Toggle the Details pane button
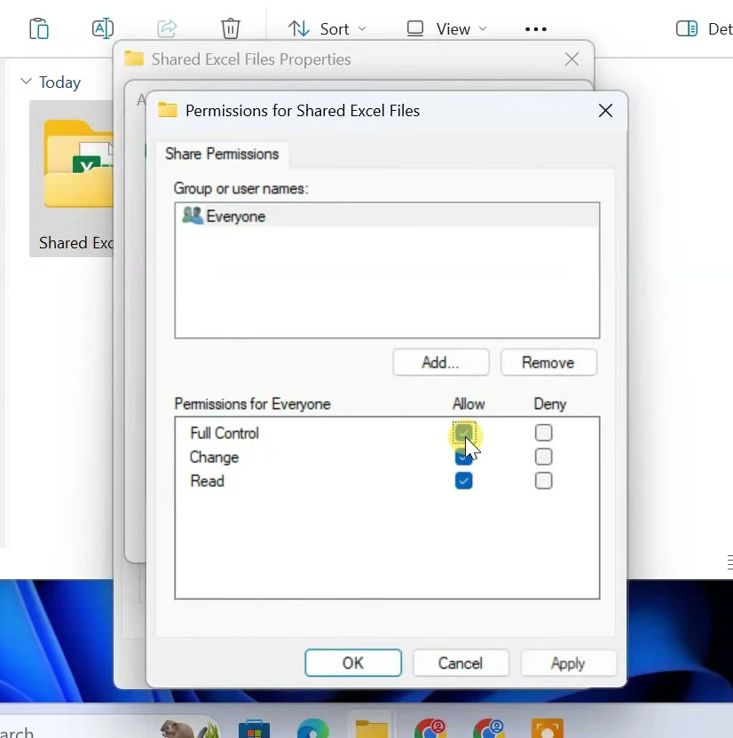This screenshot has height=738, width=733. (x=704, y=29)
